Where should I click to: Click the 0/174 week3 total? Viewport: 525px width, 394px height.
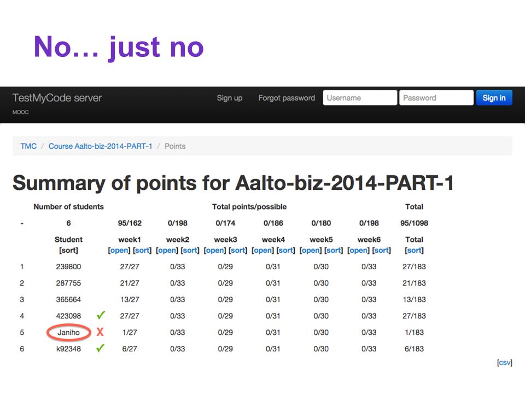click(225, 223)
